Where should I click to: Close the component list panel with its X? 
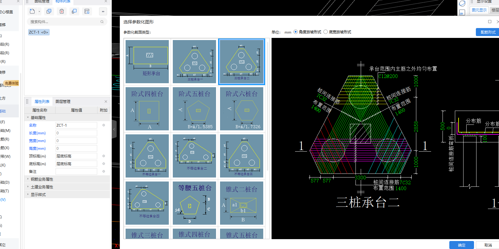[106, 2]
